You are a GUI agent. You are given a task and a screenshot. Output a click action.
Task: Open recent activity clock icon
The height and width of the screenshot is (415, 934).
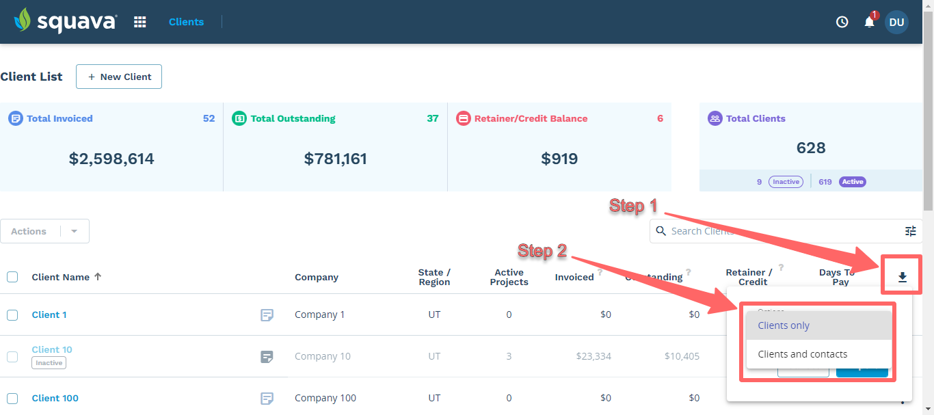click(x=841, y=21)
